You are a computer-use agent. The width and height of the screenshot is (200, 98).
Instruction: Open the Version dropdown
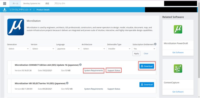[x=43, y=49]
